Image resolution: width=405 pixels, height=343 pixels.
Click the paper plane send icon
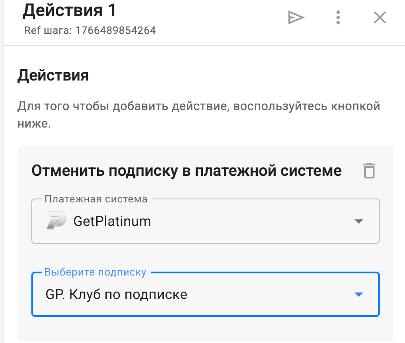(296, 17)
